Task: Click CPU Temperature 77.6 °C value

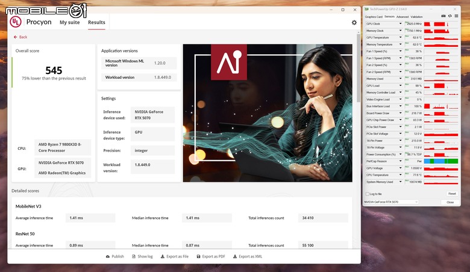Action: pos(413,175)
